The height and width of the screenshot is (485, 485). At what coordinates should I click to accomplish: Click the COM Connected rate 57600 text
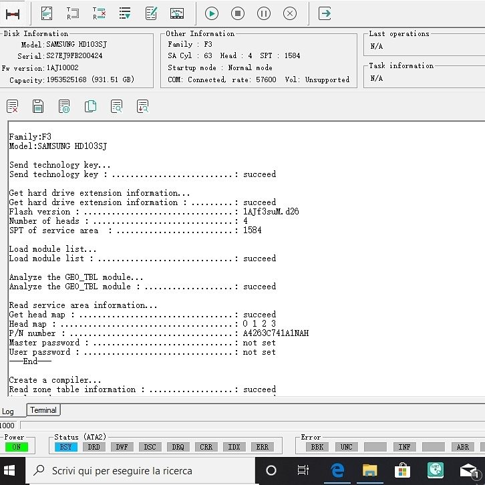[x=222, y=79]
